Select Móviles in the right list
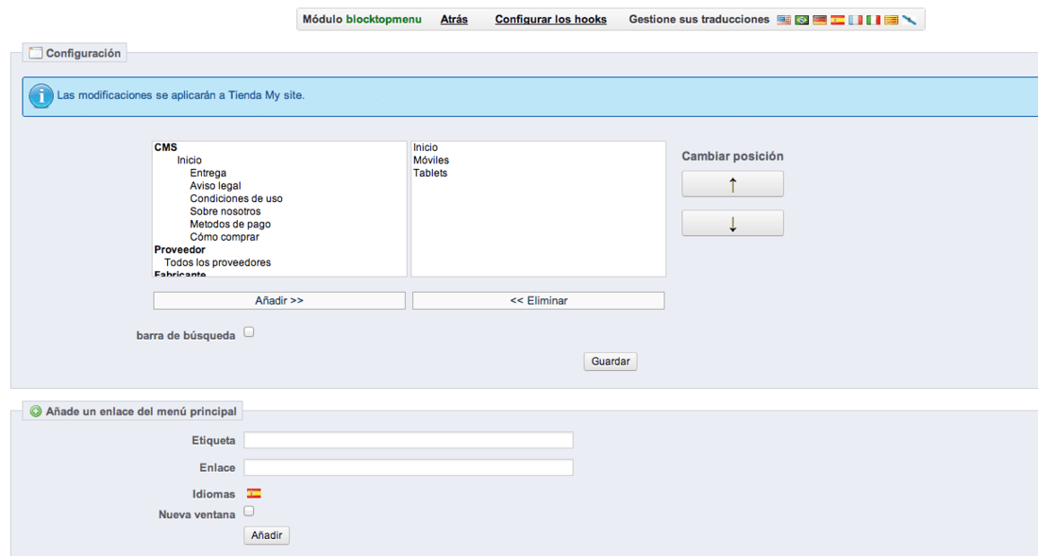 (x=431, y=160)
